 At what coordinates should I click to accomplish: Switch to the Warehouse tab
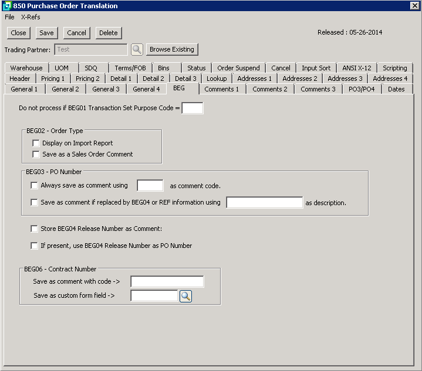[x=26, y=68]
